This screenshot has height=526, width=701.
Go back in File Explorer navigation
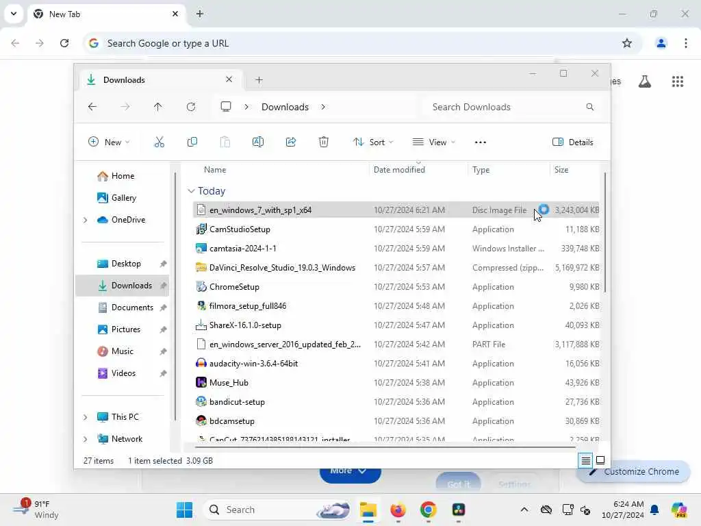point(92,107)
